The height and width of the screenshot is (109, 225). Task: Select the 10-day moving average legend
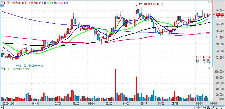(x=44, y=3)
